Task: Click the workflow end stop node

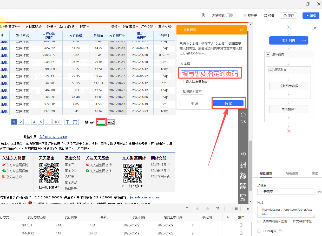Action: click(289, 131)
